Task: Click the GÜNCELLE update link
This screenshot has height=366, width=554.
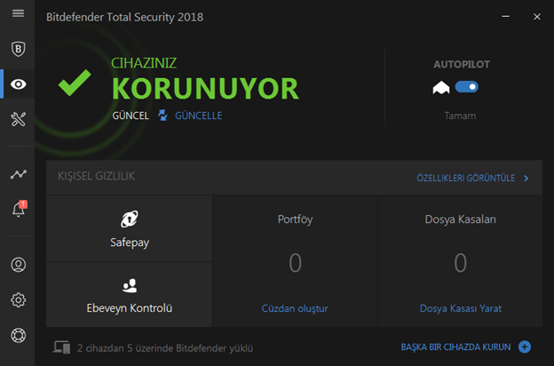Action: [x=199, y=115]
